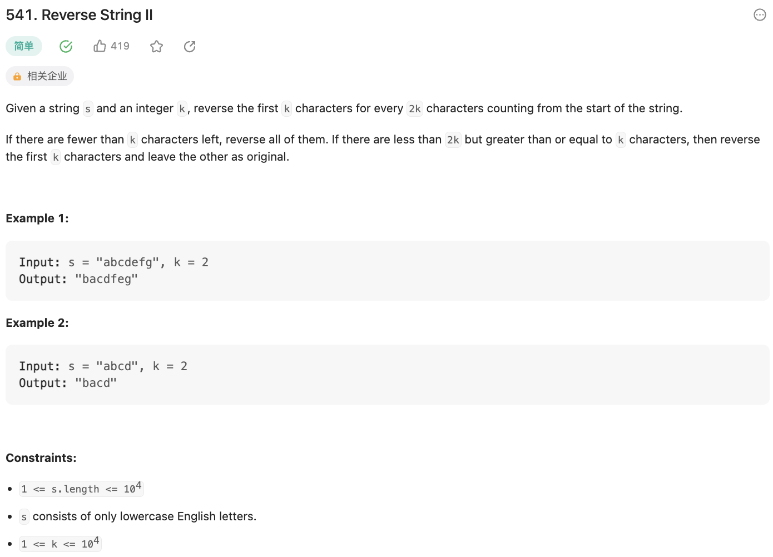Click the 419 likes count

tap(120, 46)
